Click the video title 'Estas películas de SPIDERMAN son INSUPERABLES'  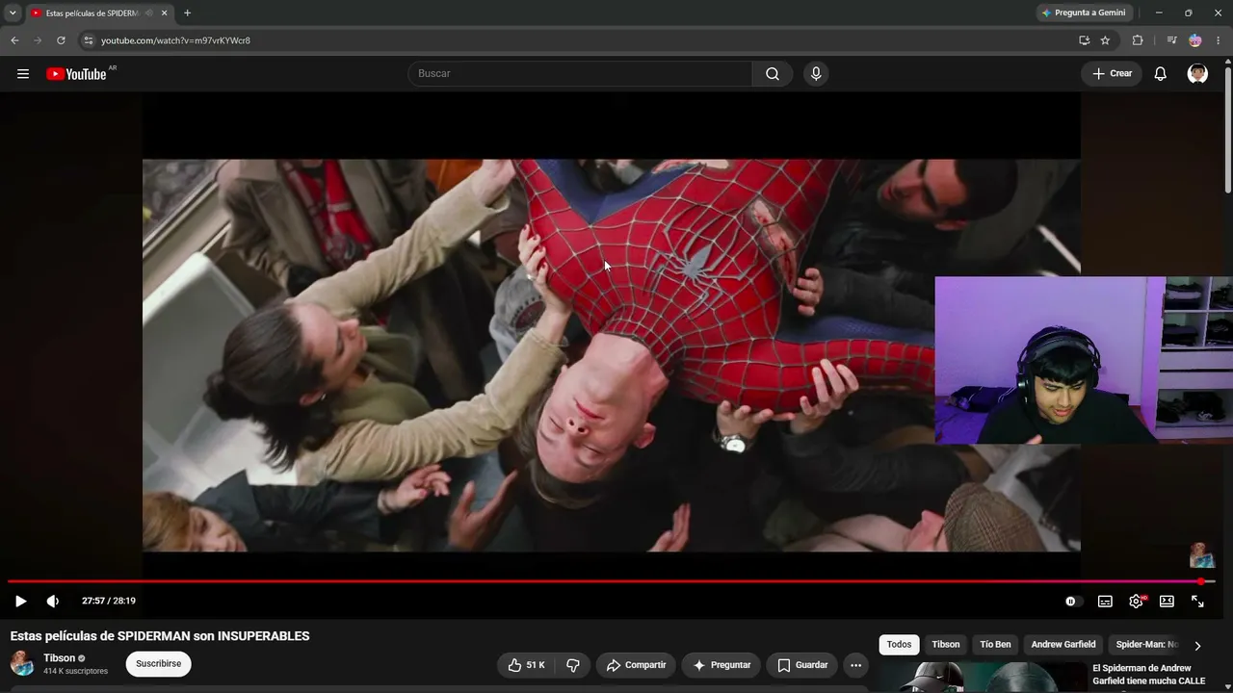pyautogui.click(x=160, y=636)
